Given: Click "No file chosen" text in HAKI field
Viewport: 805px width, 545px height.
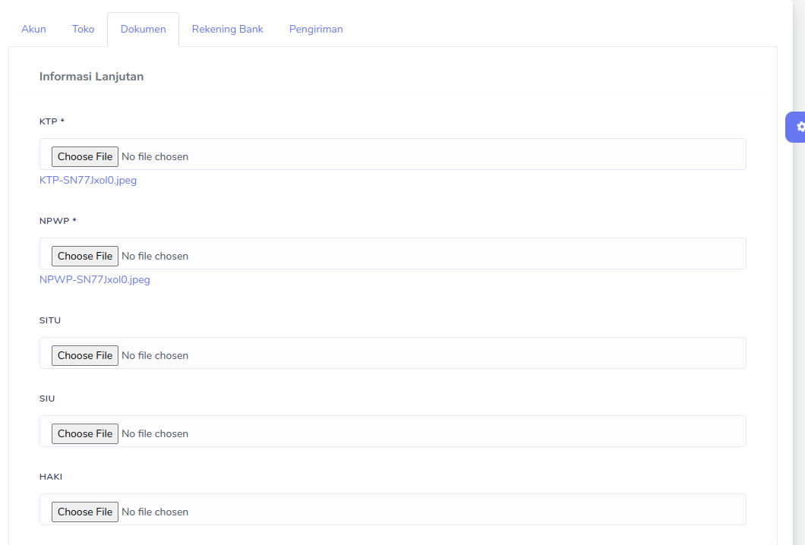Looking at the screenshot, I should [155, 512].
